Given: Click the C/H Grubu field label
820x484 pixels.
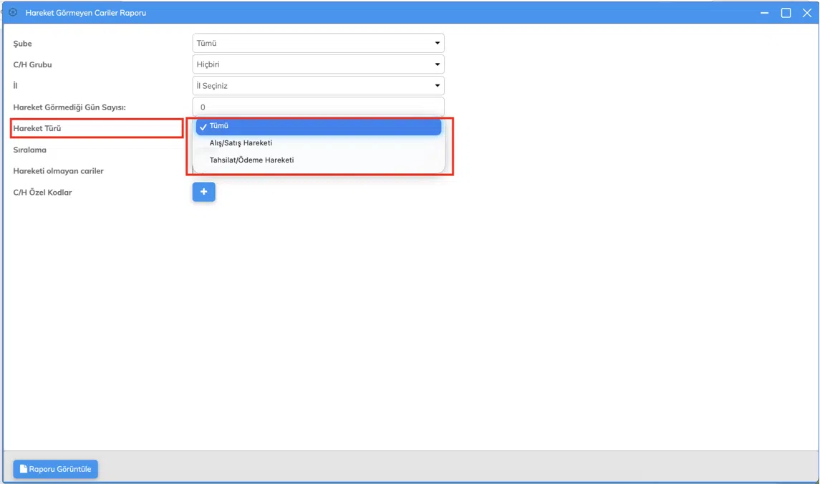Looking at the screenshot, I should (x=33, y=64).
